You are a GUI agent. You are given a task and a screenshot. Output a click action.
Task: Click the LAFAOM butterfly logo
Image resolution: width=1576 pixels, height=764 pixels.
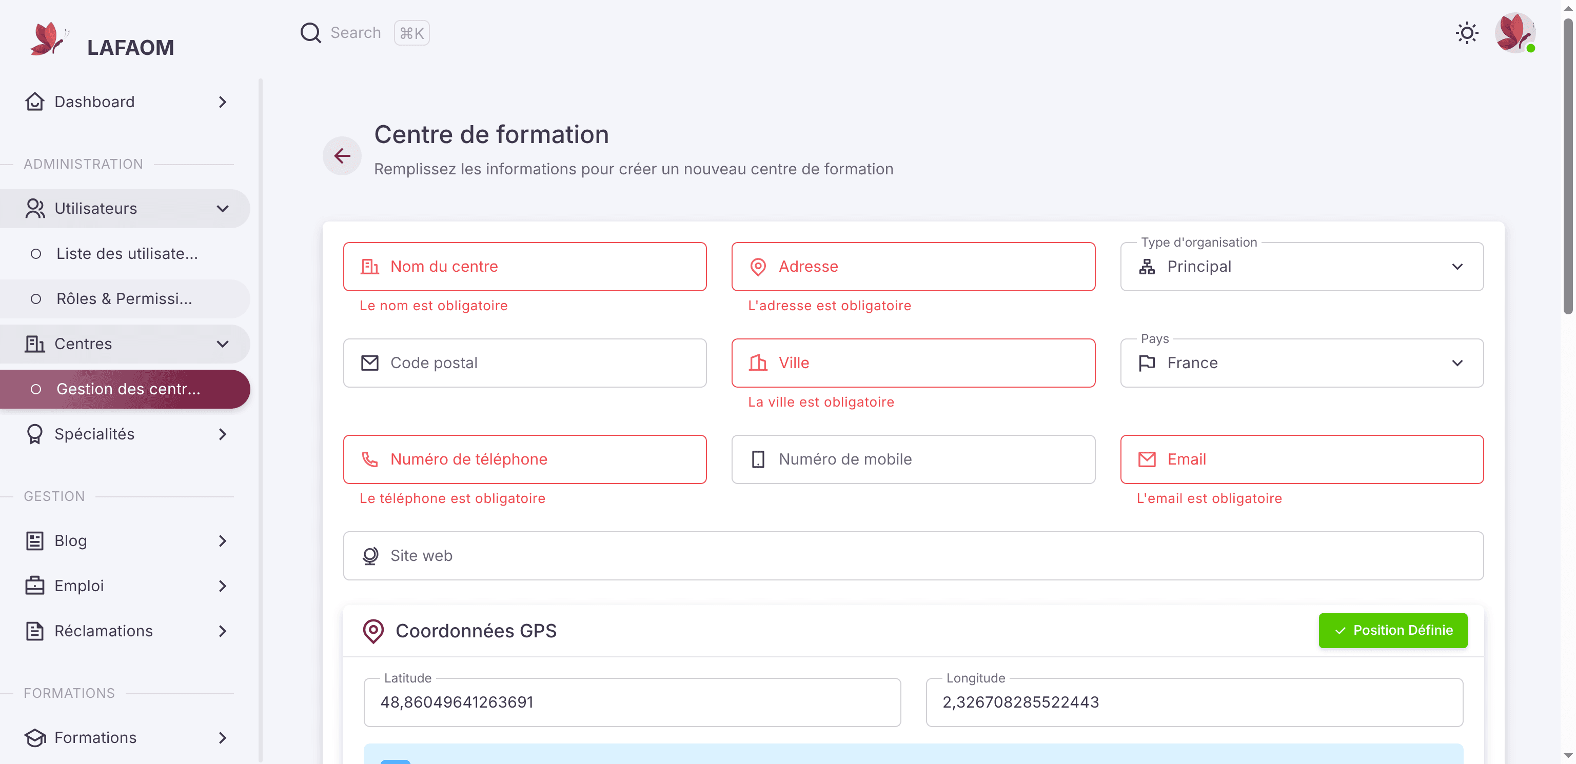click(49, 39)
